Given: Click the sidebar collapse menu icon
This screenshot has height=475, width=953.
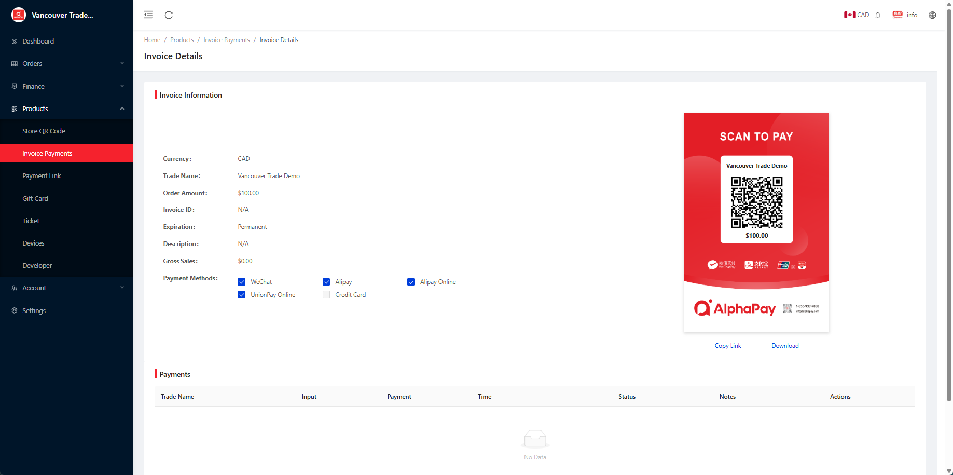Looking at the screenshot, I should click(x=148, y=15).
